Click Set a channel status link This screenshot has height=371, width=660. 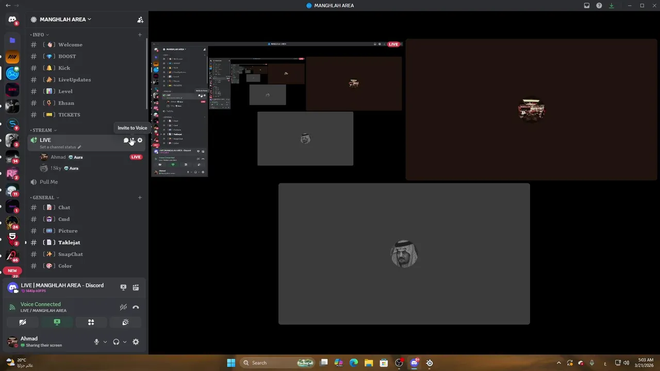[60, 147]
